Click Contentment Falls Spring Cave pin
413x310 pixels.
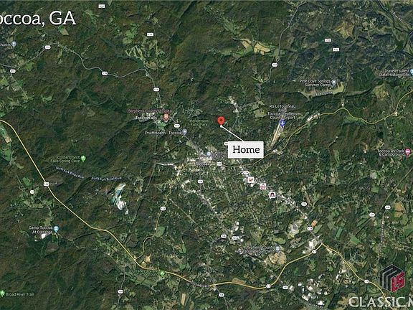coord(83,159)
